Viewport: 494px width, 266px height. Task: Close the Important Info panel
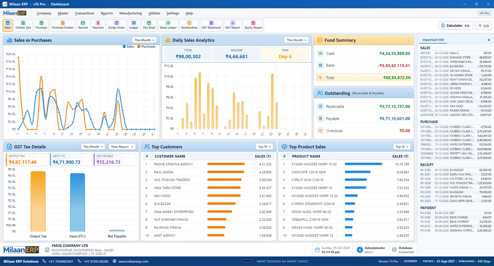pyautogui.click(x=489, y=40)
